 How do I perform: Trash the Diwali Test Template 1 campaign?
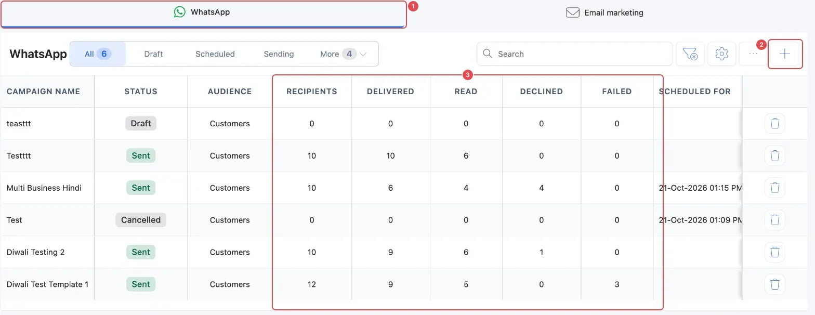click(774, 284)
